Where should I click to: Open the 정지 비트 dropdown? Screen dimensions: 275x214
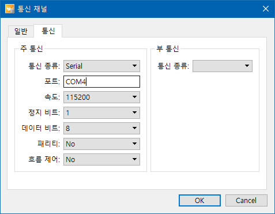click(101, 112)
